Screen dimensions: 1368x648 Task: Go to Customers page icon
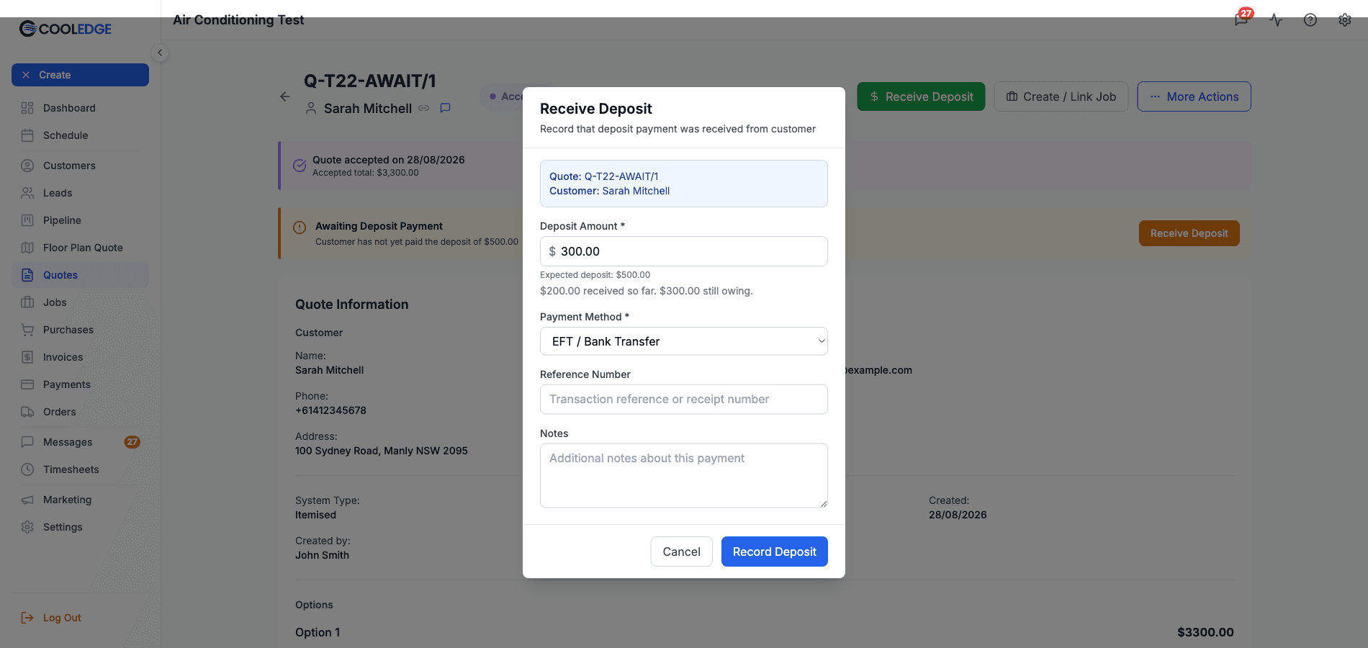27,166
